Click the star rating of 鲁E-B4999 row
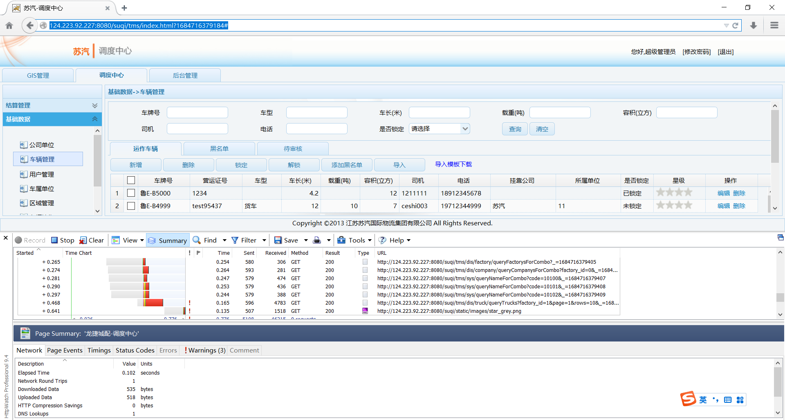Viewport: 785px width, 420px height. tap(674, 205)
